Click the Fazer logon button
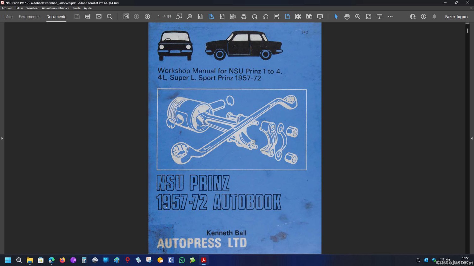Screen dimensions: 474x266 [x=456, y=17]
